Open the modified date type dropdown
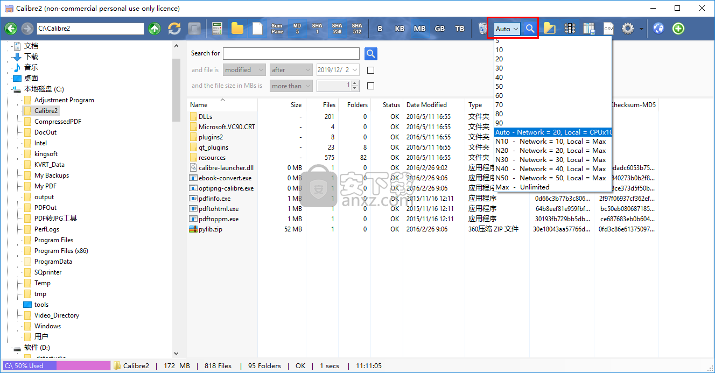 pyautogui.click(x=244, y=70)
